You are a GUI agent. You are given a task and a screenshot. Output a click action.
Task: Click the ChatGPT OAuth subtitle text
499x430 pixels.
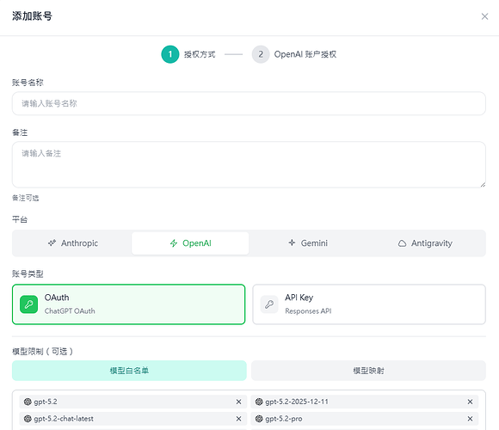pyautogui.click(x=70, y=311)
